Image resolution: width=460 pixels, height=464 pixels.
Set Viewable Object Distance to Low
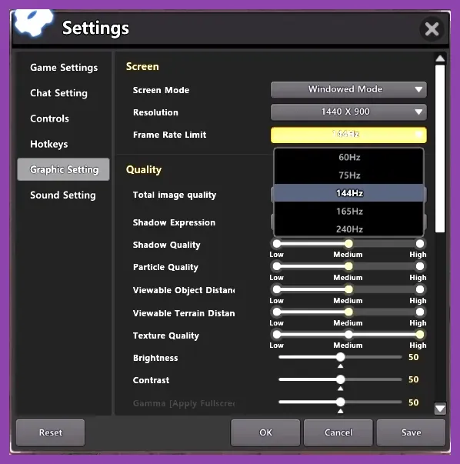[x=277, y=289]
